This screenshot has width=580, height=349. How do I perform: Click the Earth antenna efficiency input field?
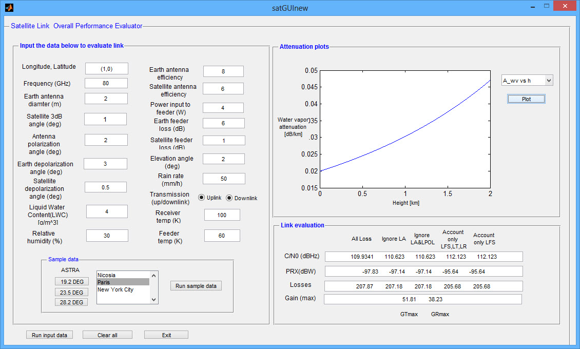tap(223, 71)
